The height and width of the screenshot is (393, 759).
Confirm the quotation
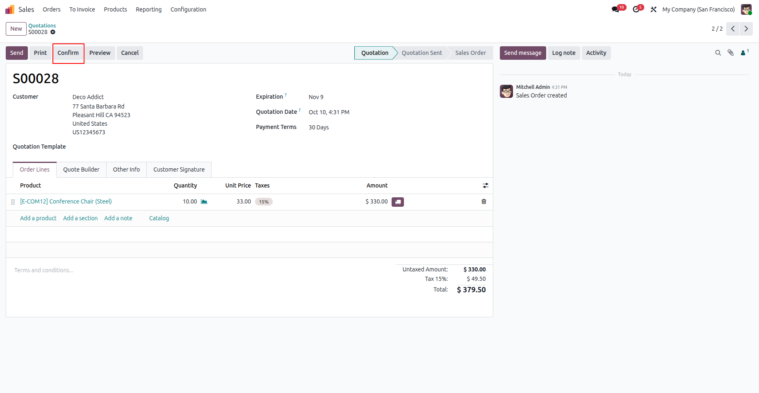[68, 53]
